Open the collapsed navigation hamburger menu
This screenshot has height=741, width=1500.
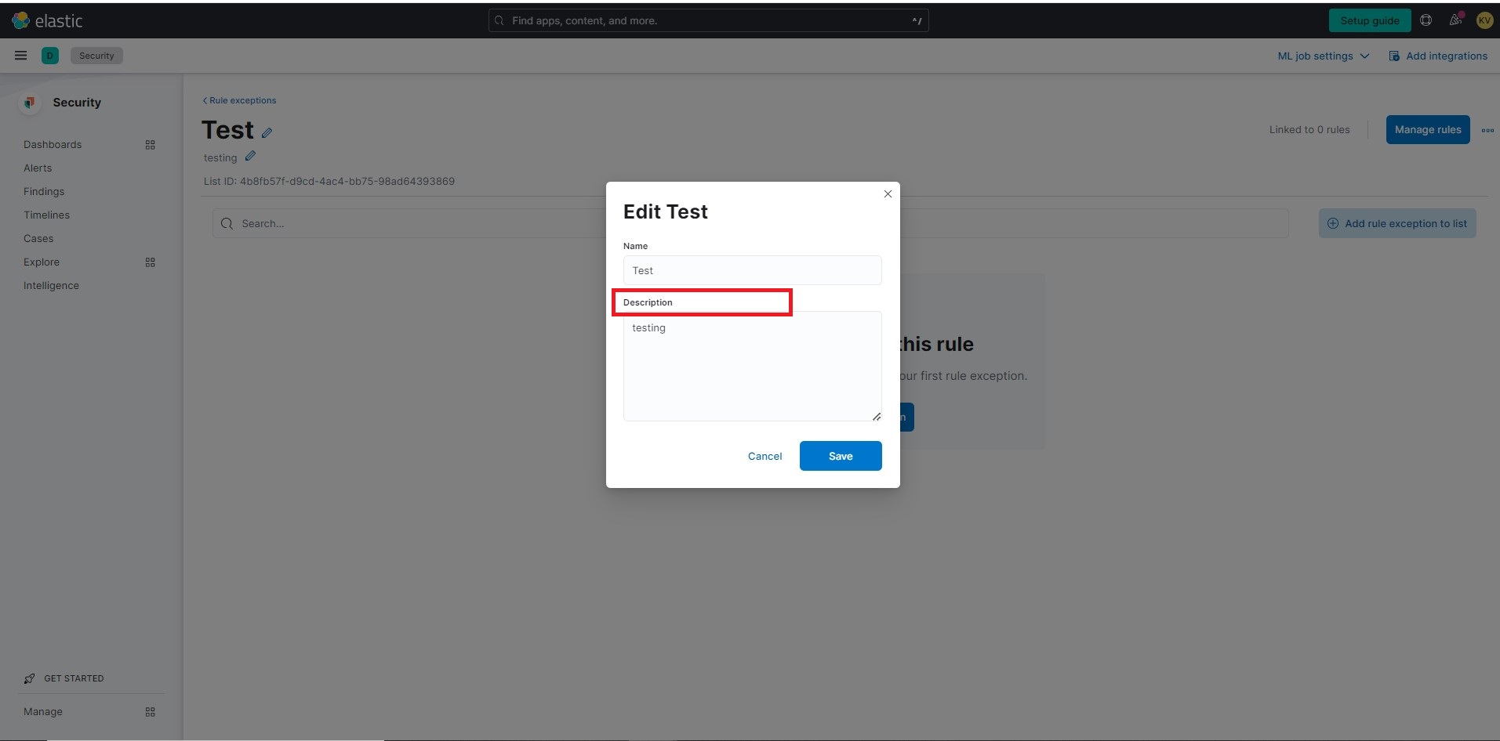(20, 55)
